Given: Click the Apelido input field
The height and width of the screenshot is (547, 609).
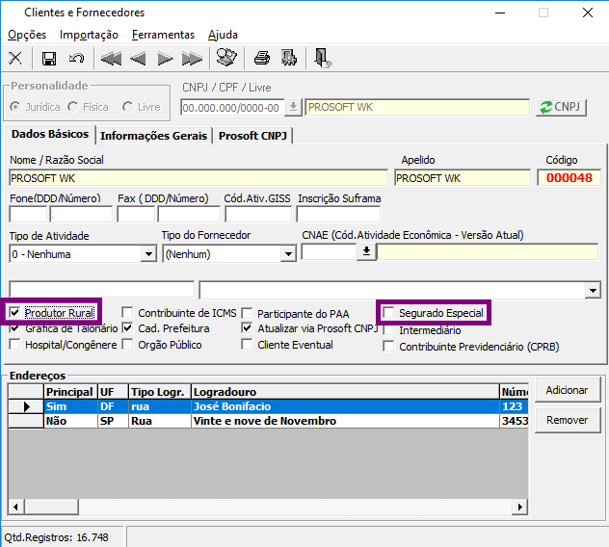Looking at the screenshot, I should [x=463, y=178].
